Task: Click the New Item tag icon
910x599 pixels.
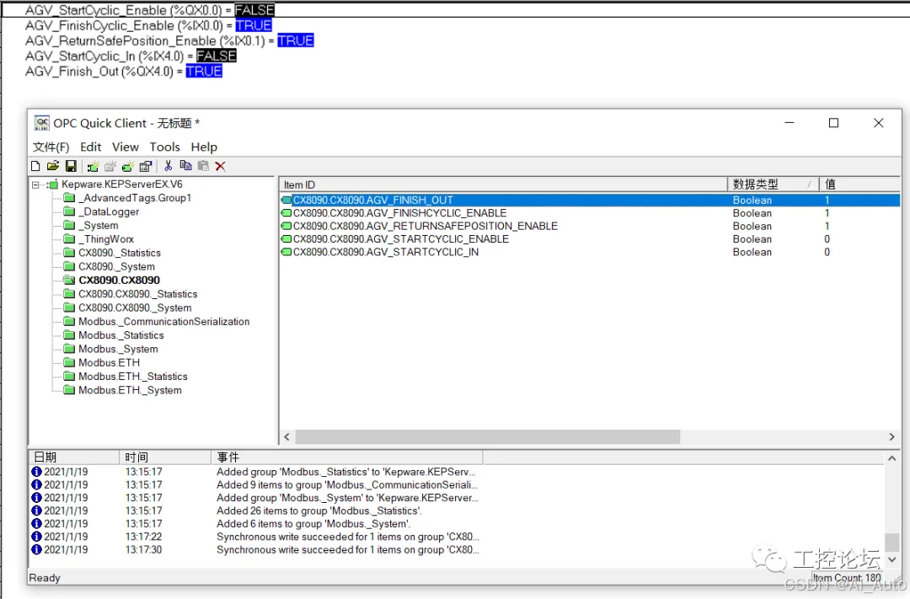Action: (x=128, y=167)
